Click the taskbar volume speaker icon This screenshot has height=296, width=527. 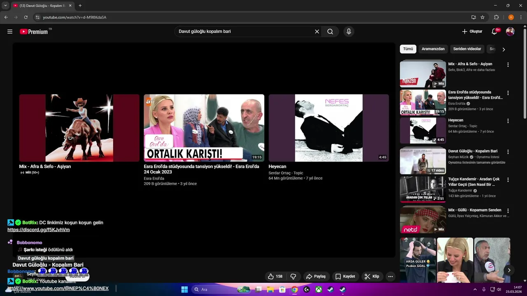pos(499,289)
